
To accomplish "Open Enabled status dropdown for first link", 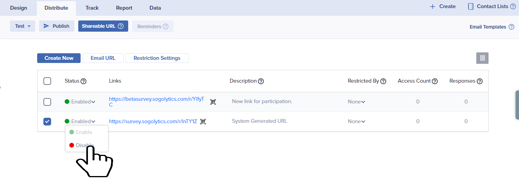I will 80,102.
